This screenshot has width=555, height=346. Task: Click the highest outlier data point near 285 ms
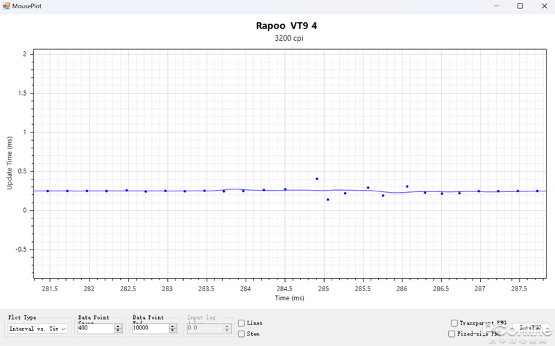317,179
